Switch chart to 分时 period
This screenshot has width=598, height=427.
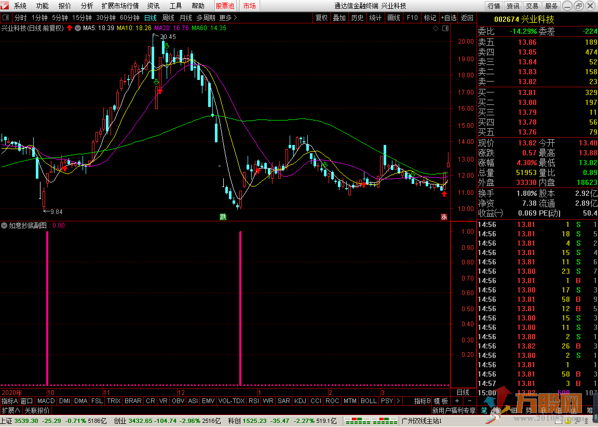point(21,18)
